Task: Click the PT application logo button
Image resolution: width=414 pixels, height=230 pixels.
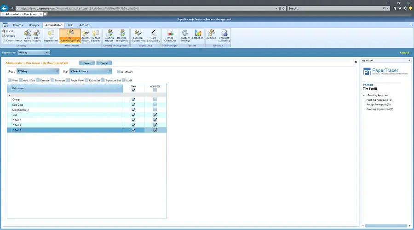Action: point(5,25)
